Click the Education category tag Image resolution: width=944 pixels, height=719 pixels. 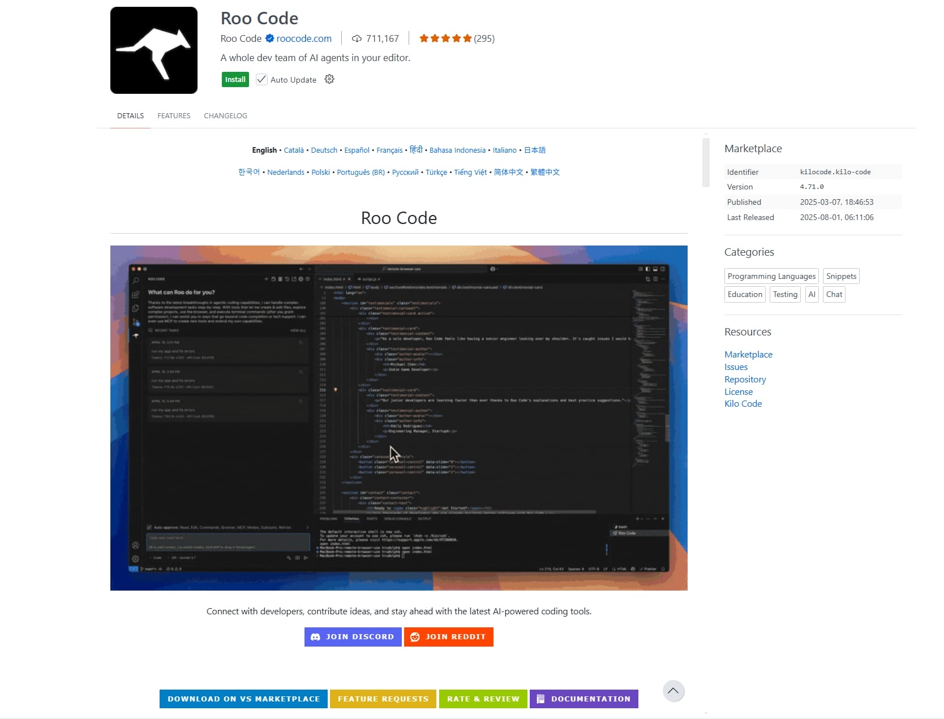[x=745, y=294]
